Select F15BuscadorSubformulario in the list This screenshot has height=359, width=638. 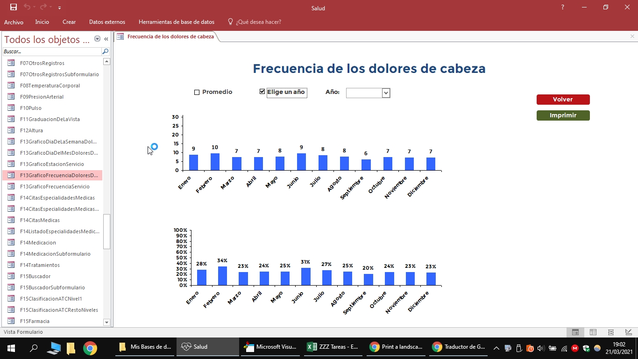tap(52, 287)
